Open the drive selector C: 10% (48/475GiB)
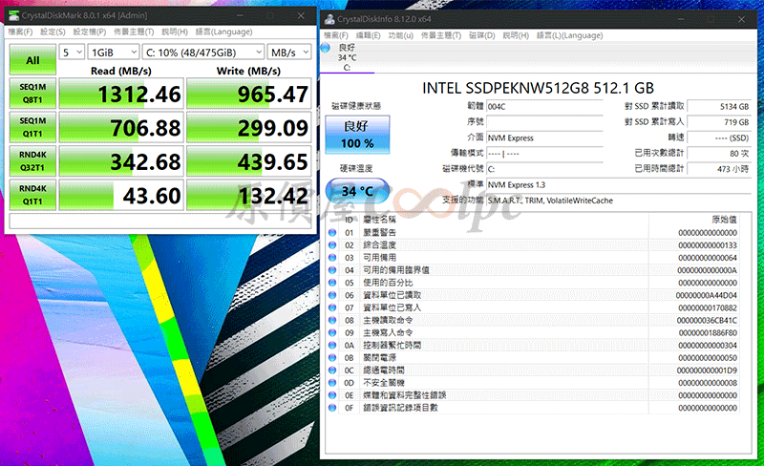 203,53
